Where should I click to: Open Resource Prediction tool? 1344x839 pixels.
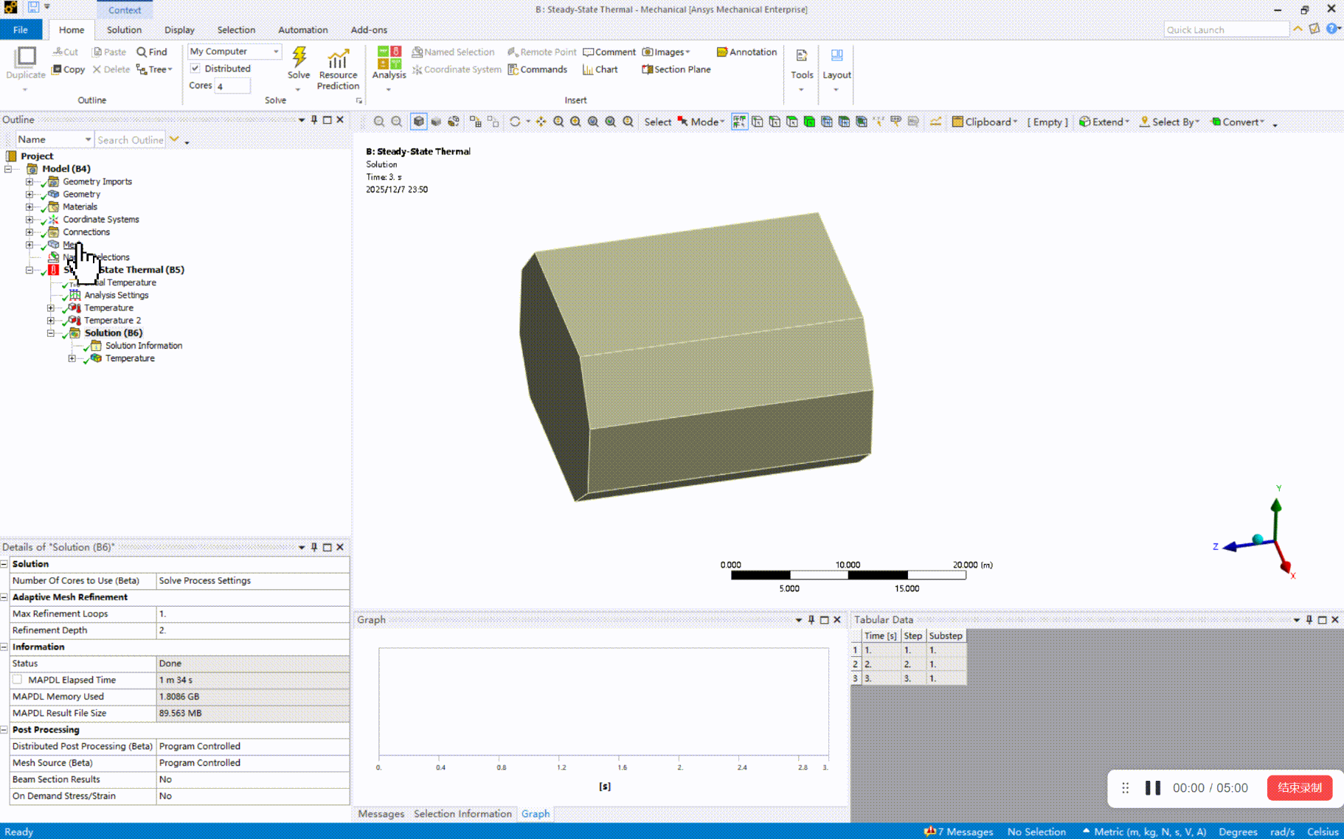point(338,69)
